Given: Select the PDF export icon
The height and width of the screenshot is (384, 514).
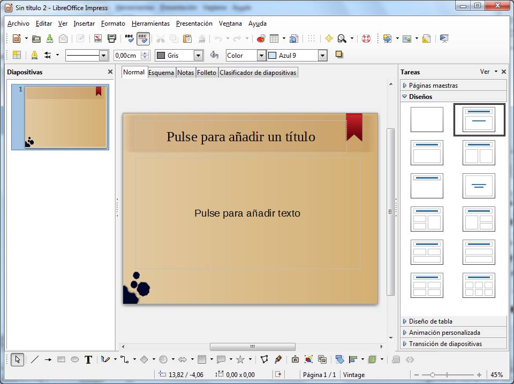Looking at the screenshot, I should click(x=97, y=39).
